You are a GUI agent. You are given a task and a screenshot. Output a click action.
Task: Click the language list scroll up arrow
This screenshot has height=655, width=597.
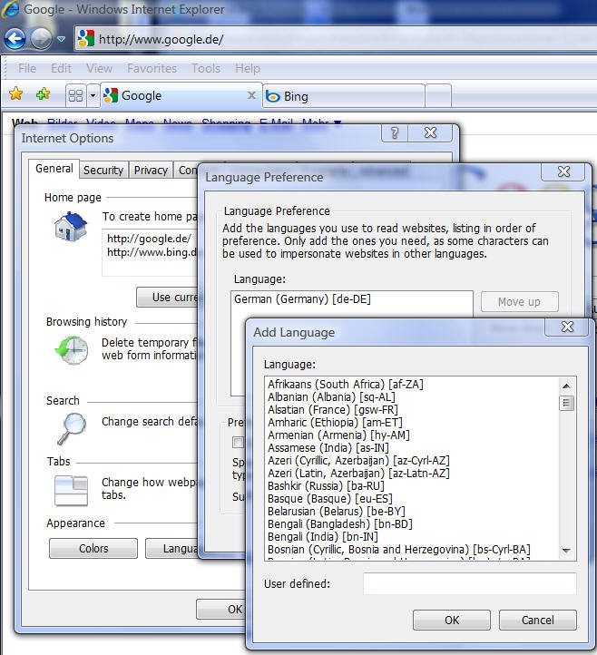click(x=566, y=386)
